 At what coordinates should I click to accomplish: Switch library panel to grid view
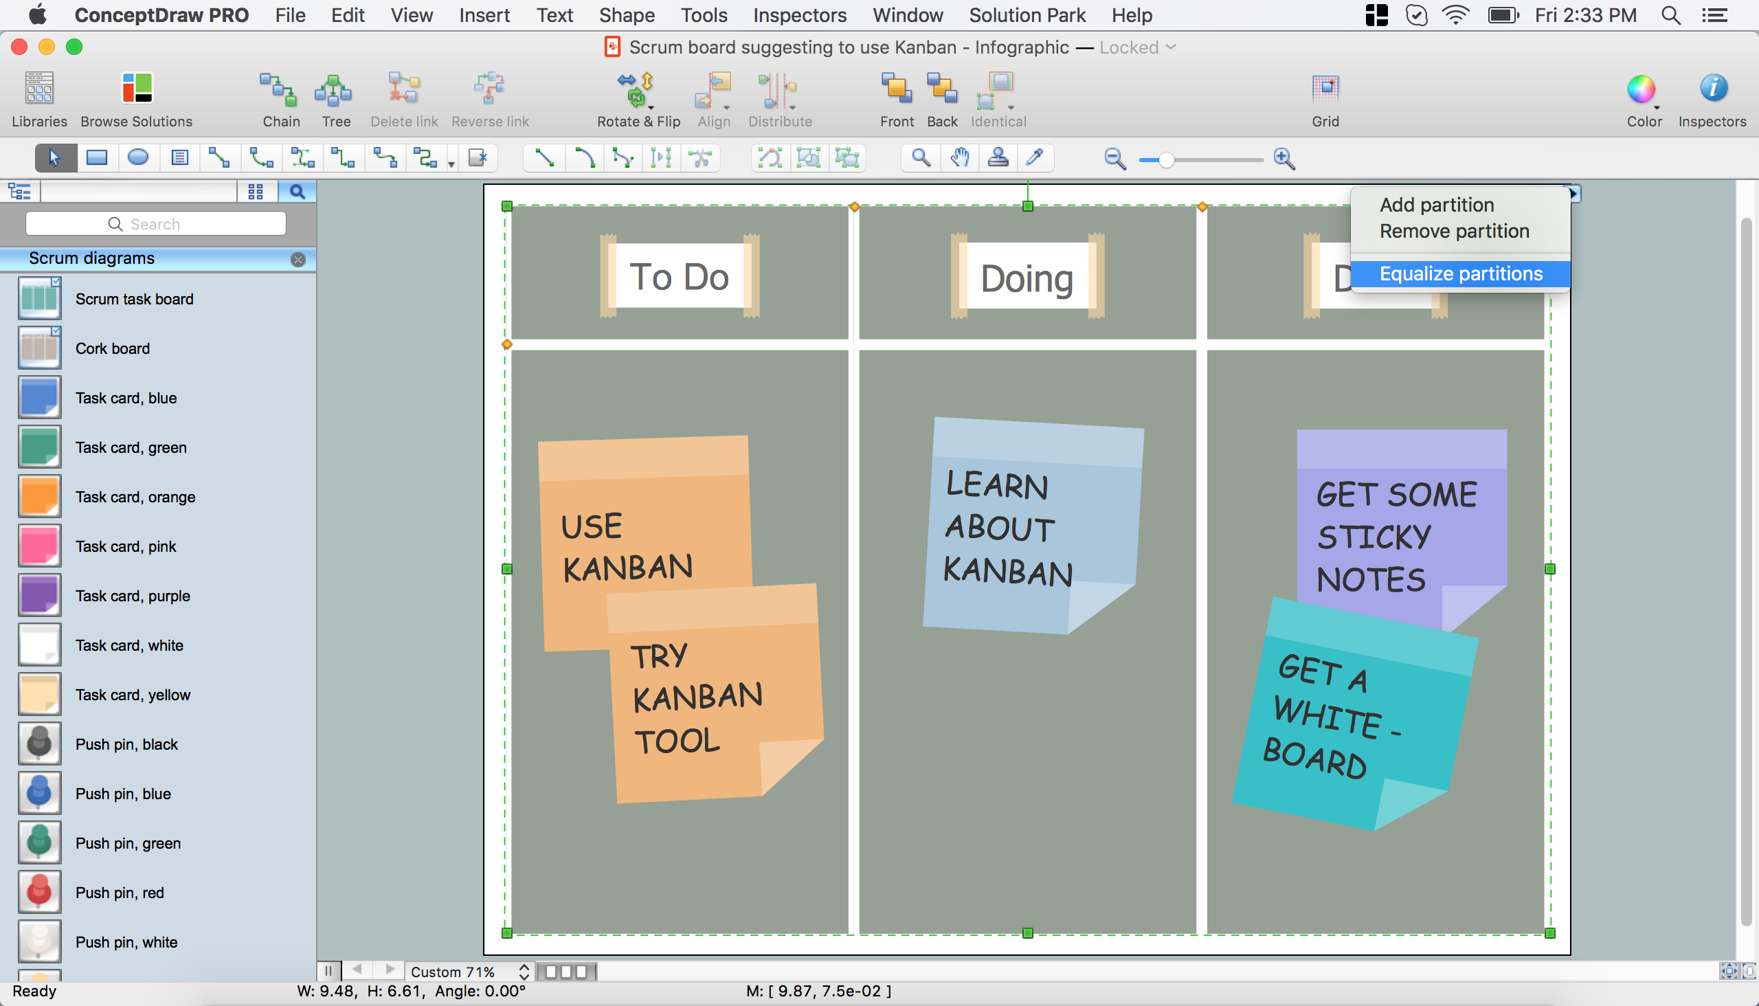[256, 192]
